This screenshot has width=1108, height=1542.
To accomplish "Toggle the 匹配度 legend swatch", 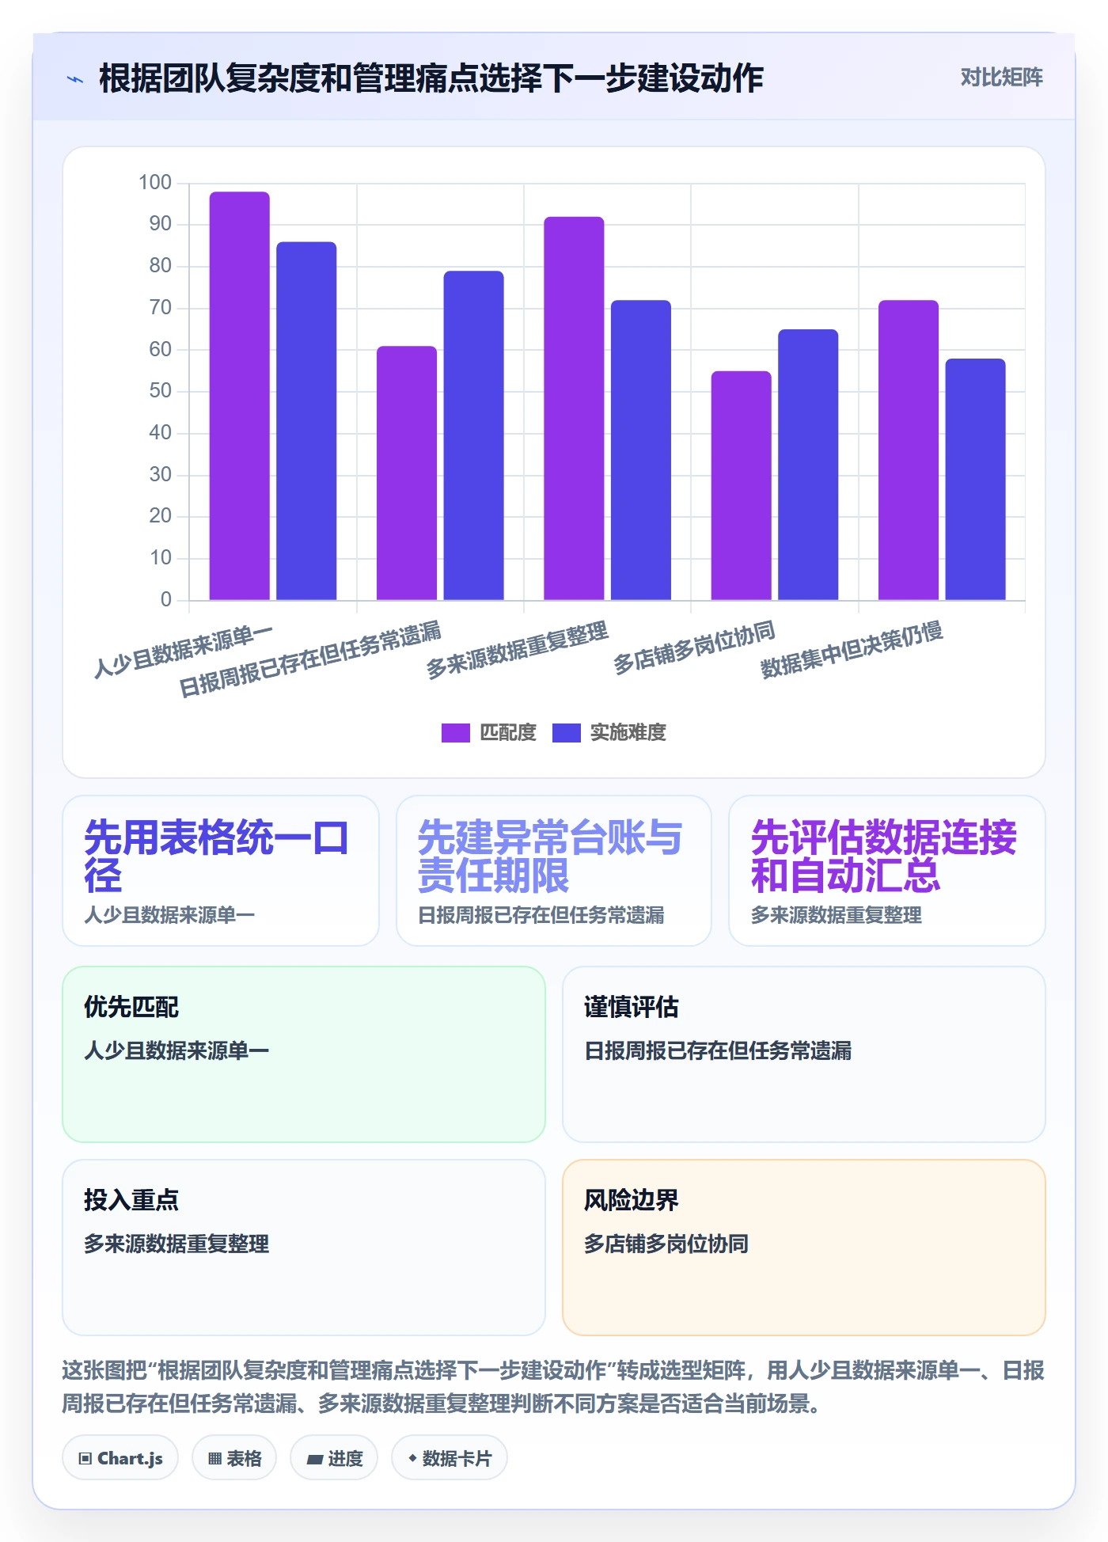I will click(455, 732).
